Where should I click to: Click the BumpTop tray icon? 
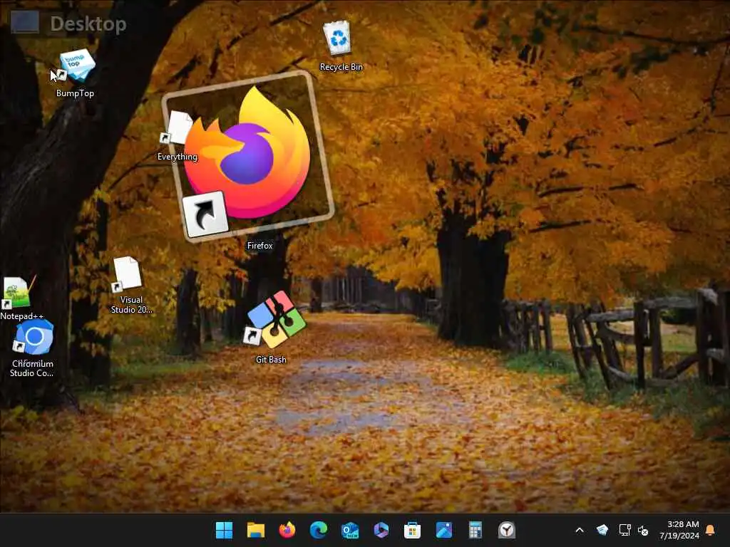(602, 530)
